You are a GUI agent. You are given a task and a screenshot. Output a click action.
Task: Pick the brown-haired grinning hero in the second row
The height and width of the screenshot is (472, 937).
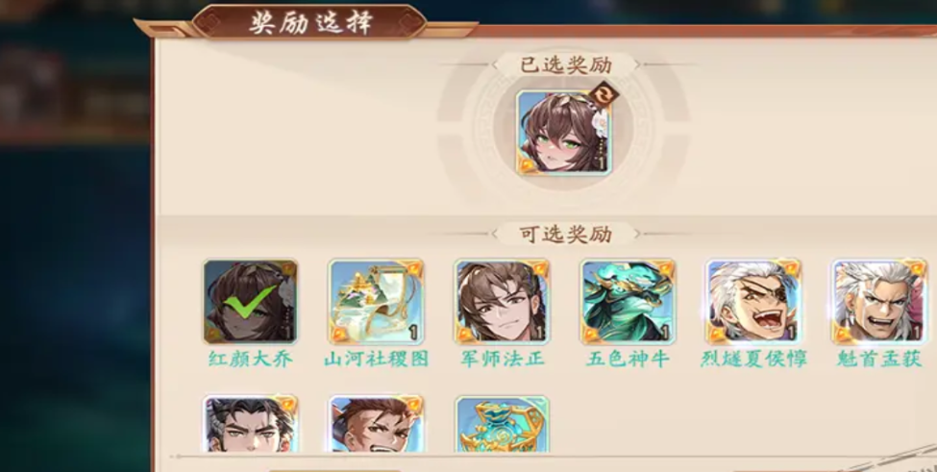point(376,423)
